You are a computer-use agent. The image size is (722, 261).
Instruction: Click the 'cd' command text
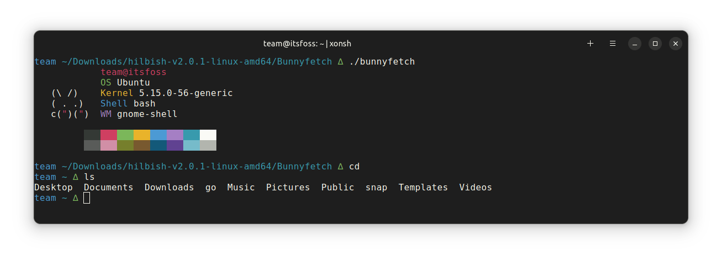354,166
